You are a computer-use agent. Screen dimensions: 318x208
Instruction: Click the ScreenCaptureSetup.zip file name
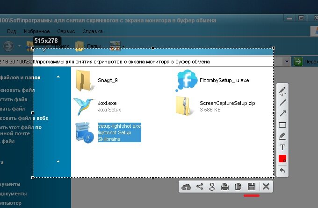pos(227,103)
